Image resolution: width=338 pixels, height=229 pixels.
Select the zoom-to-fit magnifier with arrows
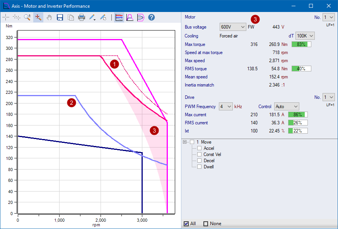click(38, 17)
